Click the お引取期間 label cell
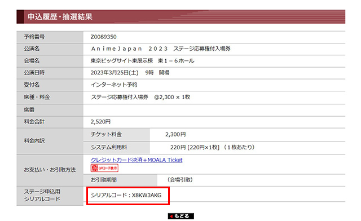Screen dimensions: 361x221 pos(120,180)
